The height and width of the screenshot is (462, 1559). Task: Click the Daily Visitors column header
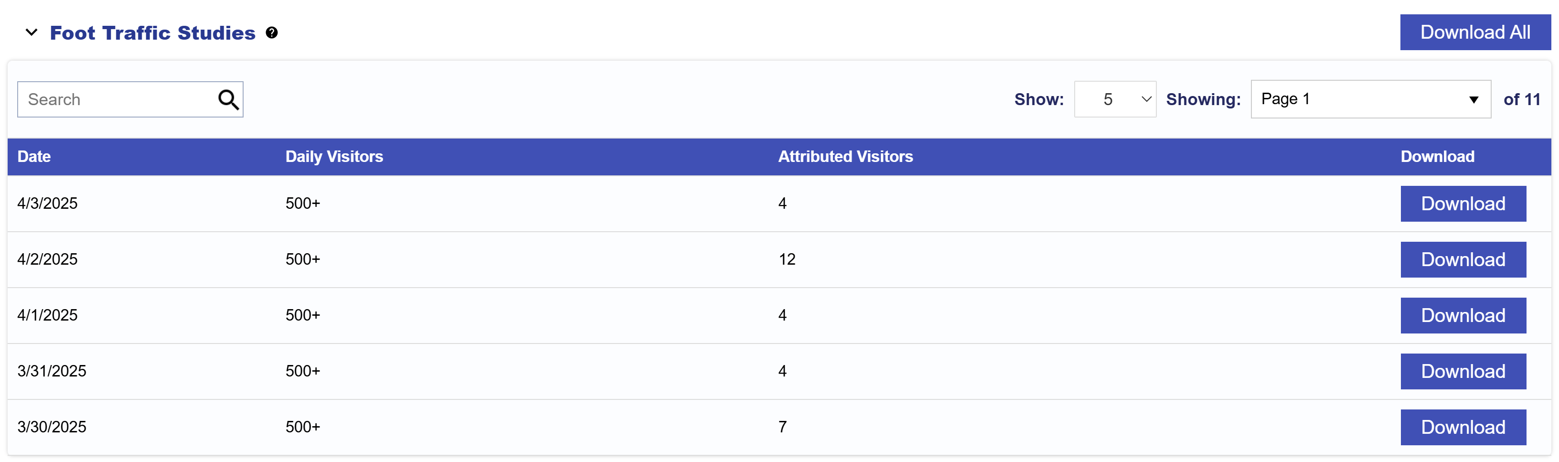click(x=334, y=157)
